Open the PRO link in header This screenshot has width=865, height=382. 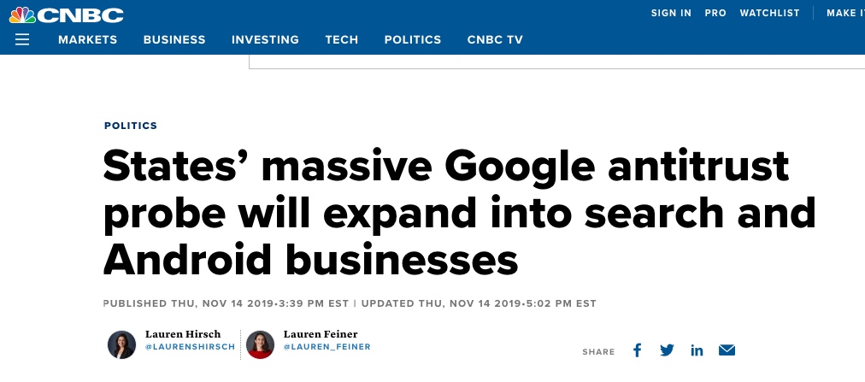(715, 13)
